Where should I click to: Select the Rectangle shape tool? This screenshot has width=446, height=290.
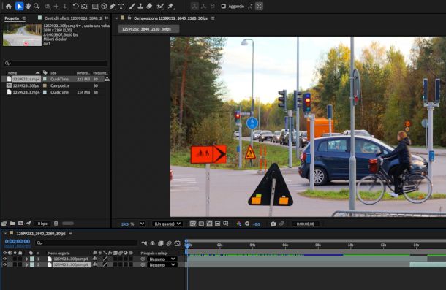point(95,7)
